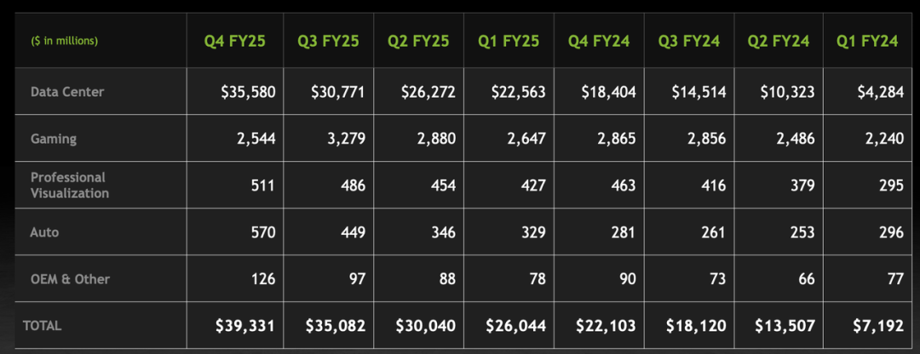Screen dimensions: 920x354
Task: Click the Q1 FY24 column header
Action: tap(866, 41)
